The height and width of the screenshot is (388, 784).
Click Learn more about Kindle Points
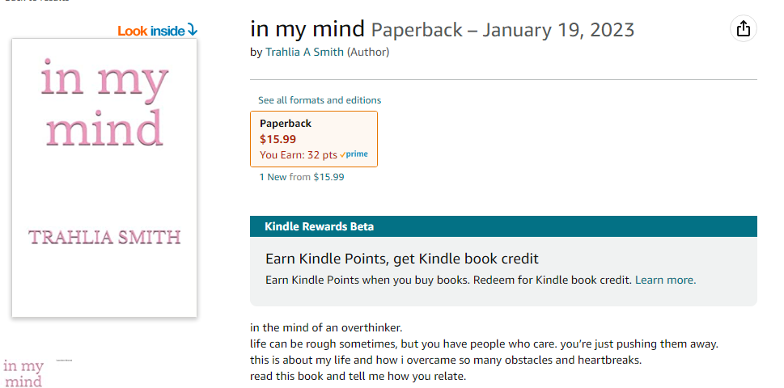(x=665, y=280)
